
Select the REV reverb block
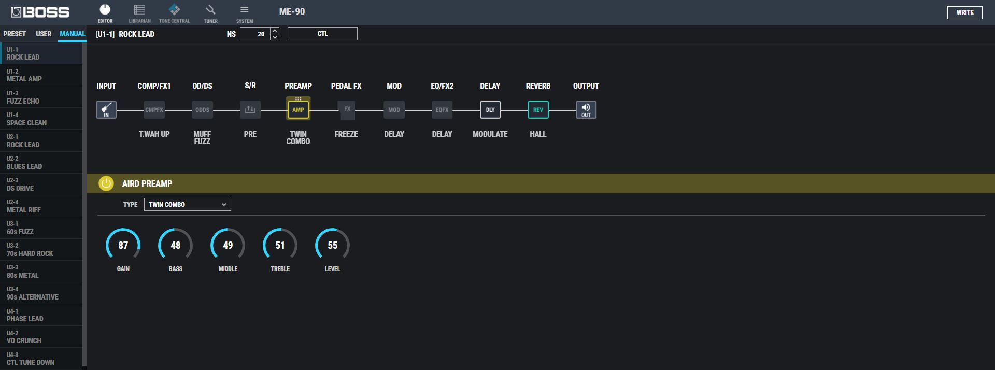coord(538,110)
